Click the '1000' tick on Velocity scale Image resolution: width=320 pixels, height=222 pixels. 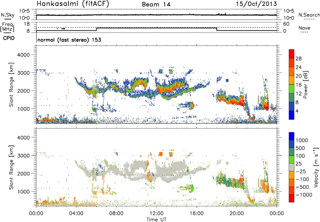pos(302,140)
